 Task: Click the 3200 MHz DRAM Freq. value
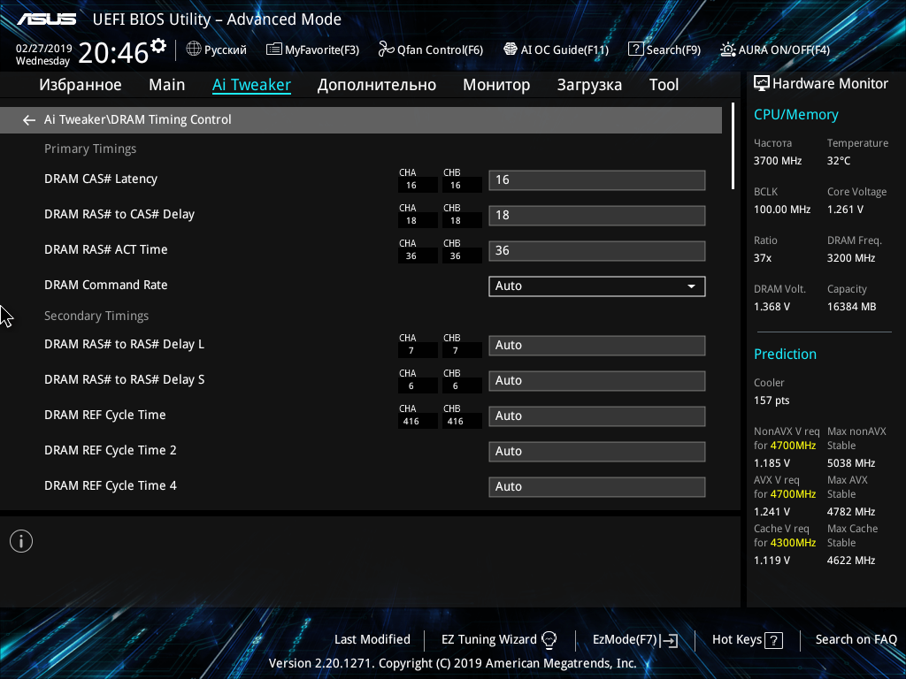(850, 258)
